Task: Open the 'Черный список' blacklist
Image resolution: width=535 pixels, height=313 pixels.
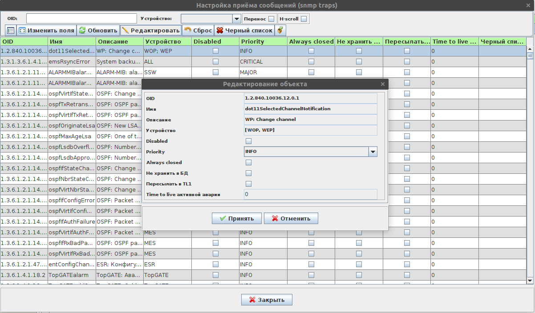Action: 244,31
